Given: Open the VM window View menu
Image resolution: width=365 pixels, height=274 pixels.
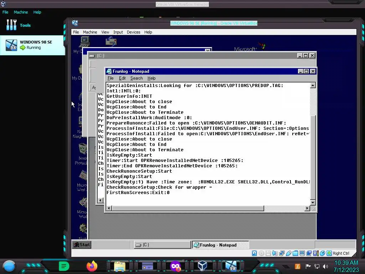Looking at the screenshot, I should [x=105, y=32].
